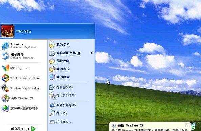
Task: Click the 控制面板 icon
Action: pos(52,87)
